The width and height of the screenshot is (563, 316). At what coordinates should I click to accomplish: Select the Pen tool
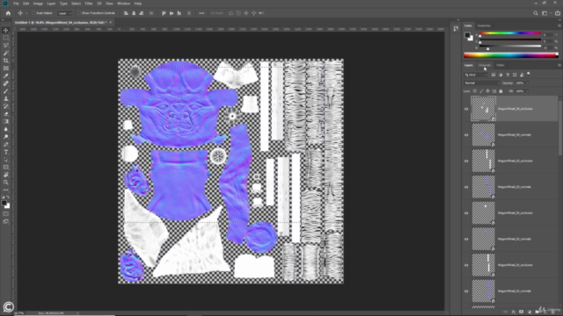coord(6,144)
